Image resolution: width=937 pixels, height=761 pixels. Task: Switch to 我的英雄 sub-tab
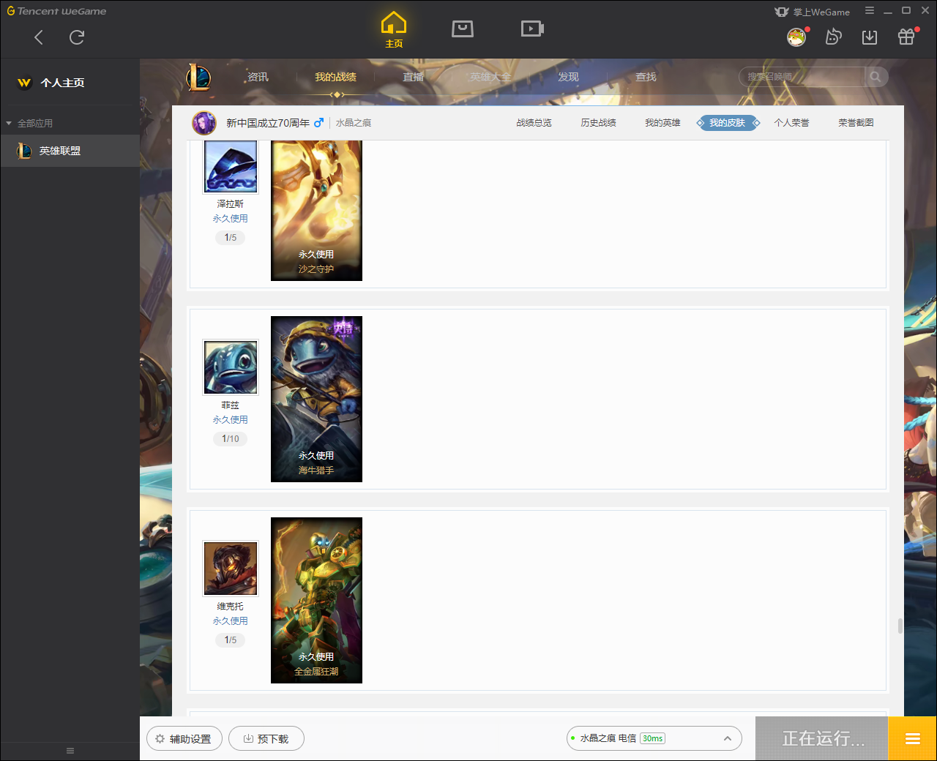(663, 123)
